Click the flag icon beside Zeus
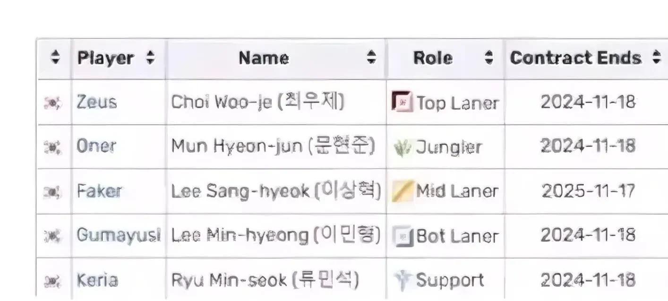668x301 pixels. click(53, 103)
